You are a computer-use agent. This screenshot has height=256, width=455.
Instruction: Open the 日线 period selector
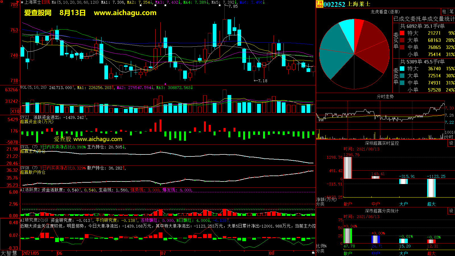[x=46, y=2]
